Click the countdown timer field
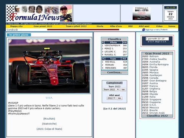 [x=157, y=39]
